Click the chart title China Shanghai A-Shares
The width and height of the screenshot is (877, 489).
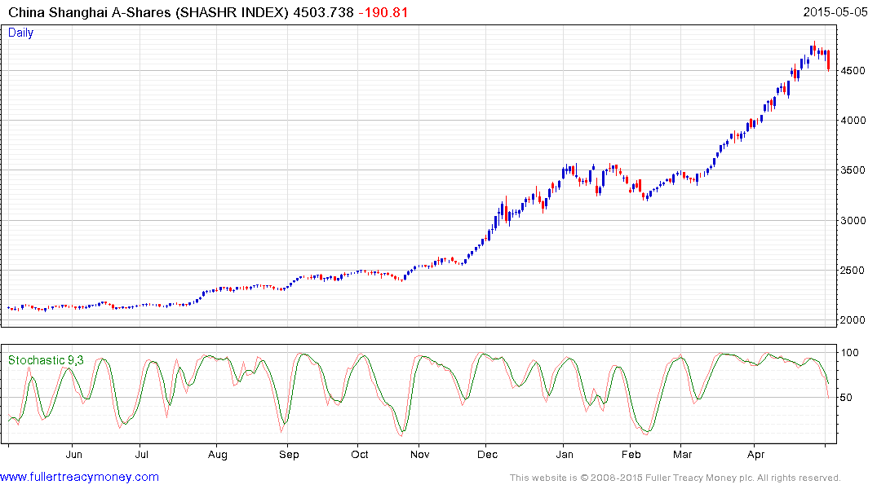click(x=90, y=12)
